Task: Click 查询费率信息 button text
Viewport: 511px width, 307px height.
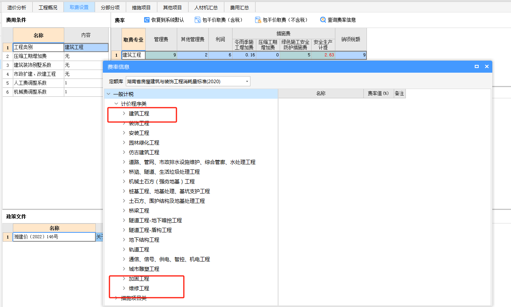Action: pyautogui.click(x=342, y=20)
